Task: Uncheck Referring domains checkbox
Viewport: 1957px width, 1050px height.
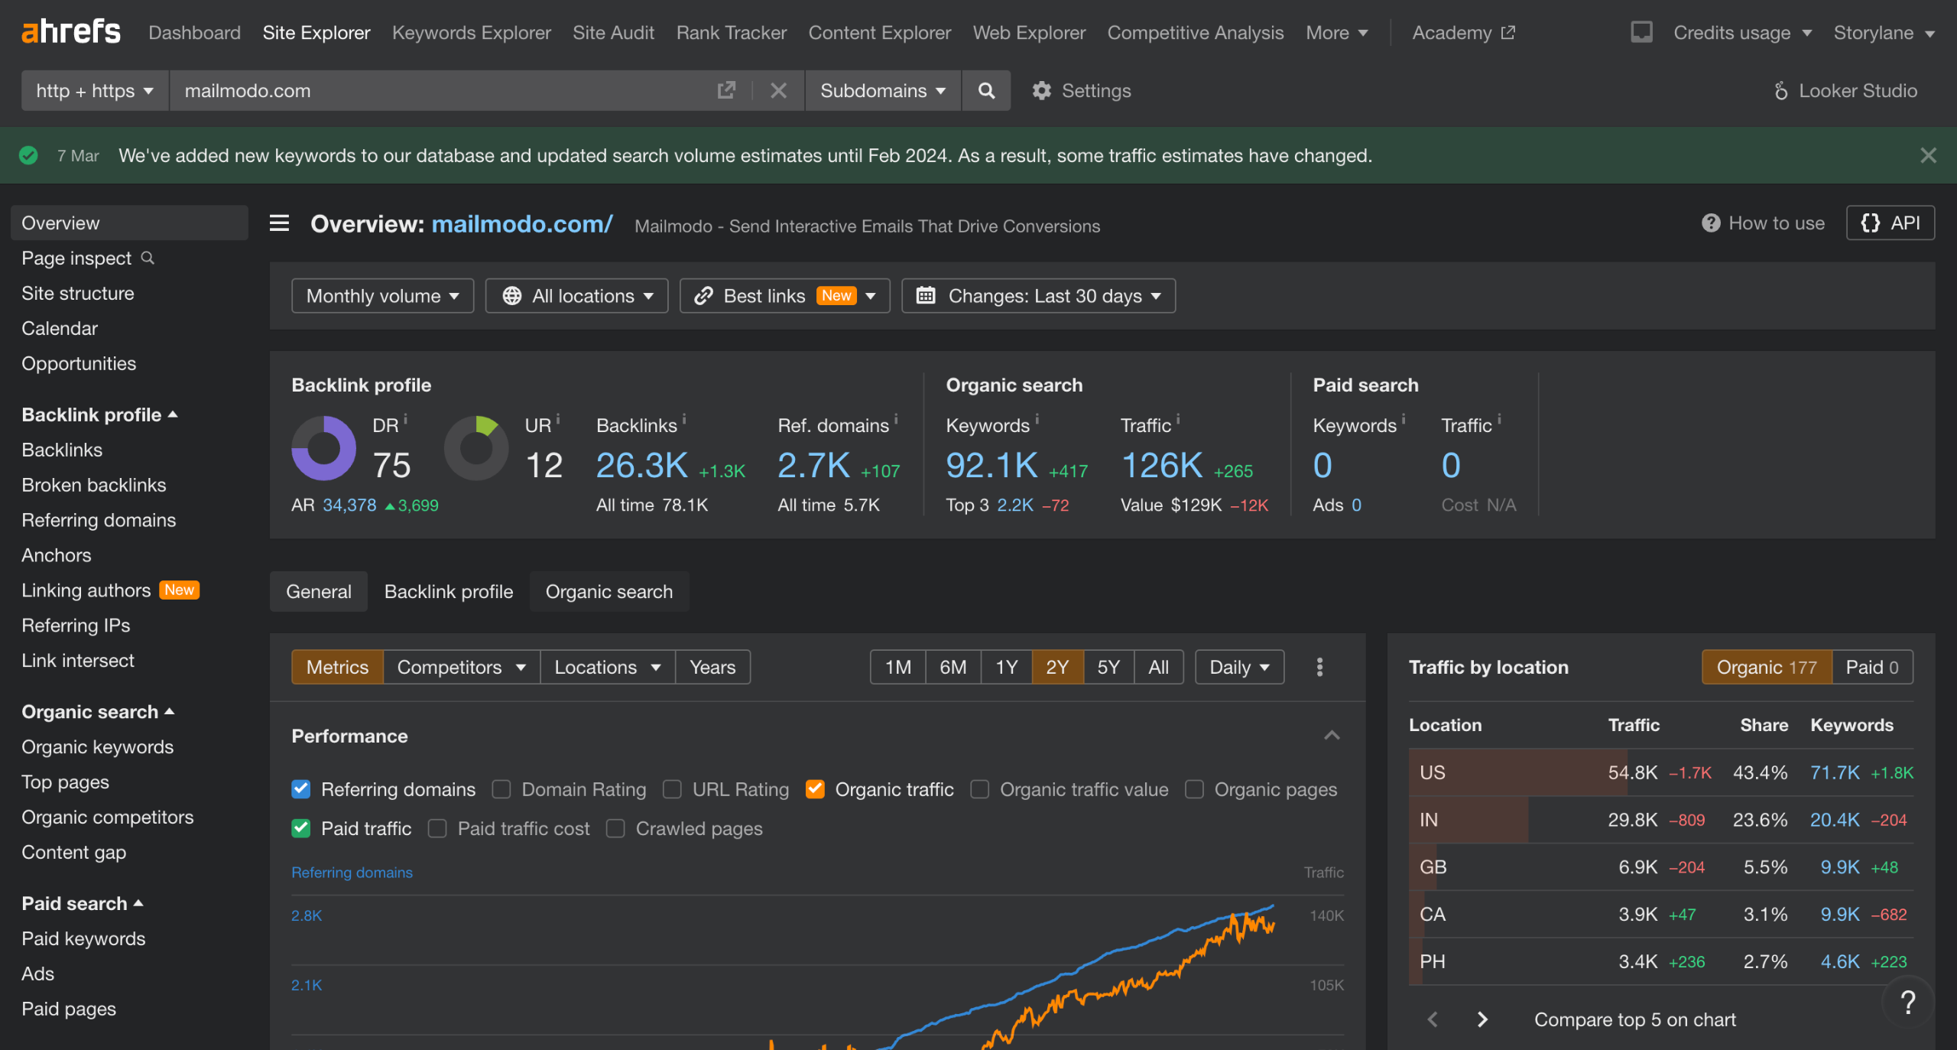Action: point(301,789)
